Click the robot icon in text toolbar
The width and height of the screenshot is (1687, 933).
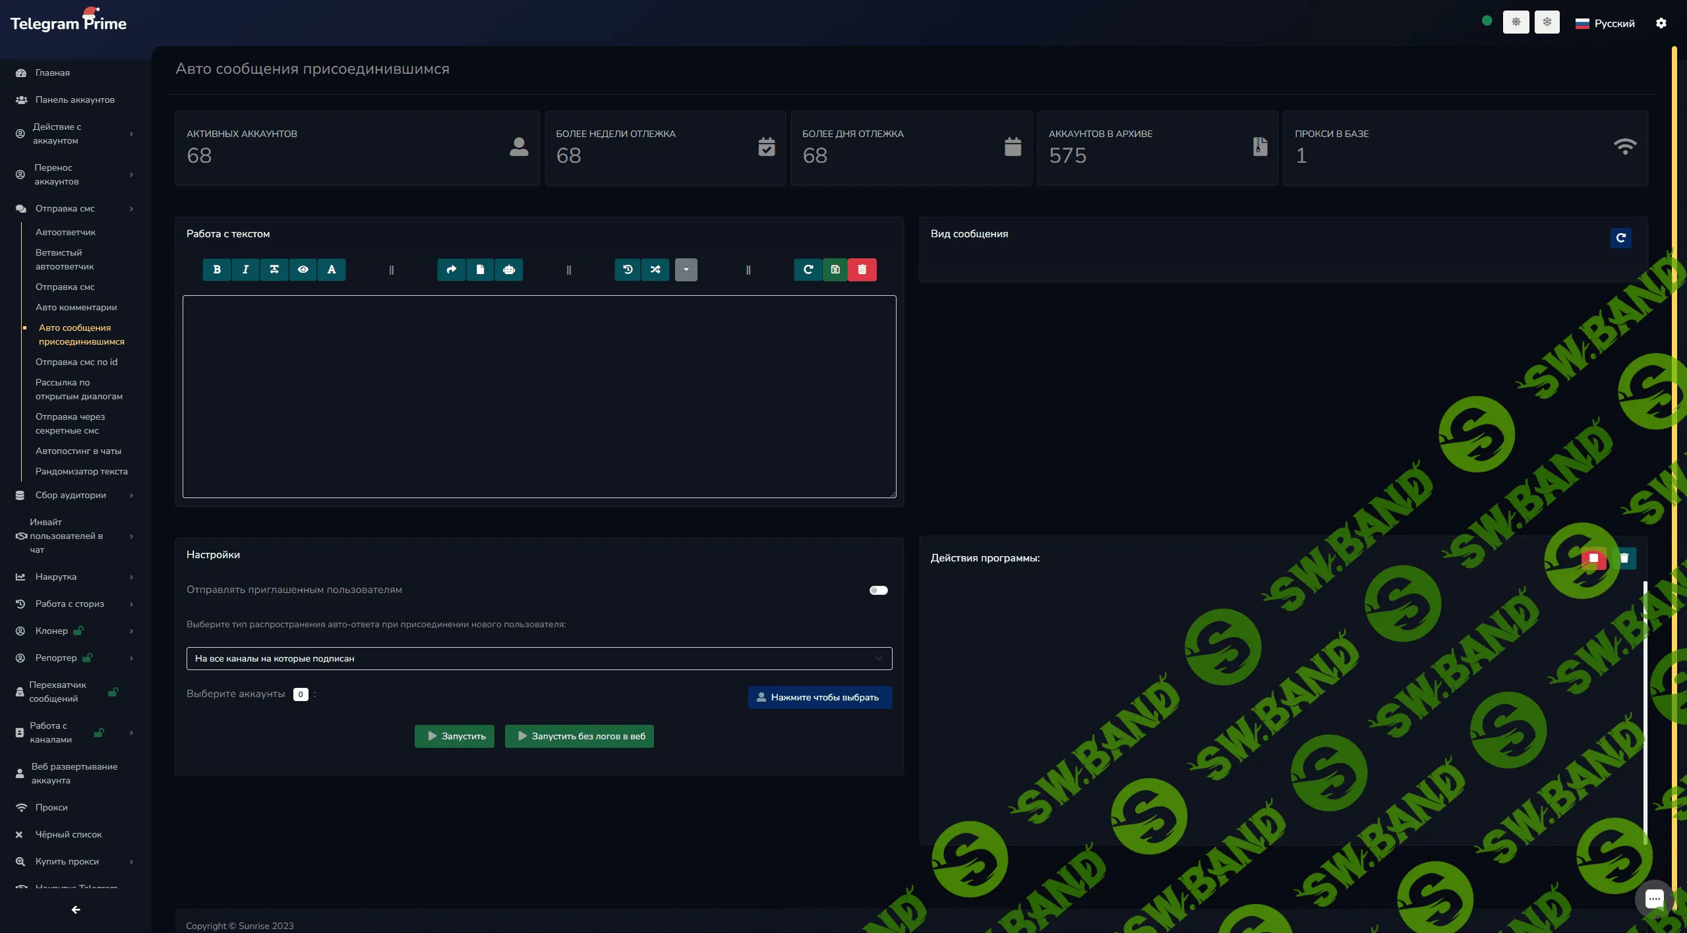click(x=509, y=269)
